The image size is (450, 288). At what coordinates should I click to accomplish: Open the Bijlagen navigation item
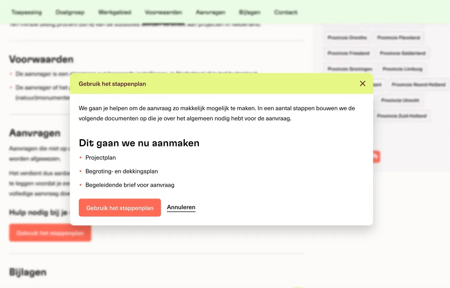250,12
